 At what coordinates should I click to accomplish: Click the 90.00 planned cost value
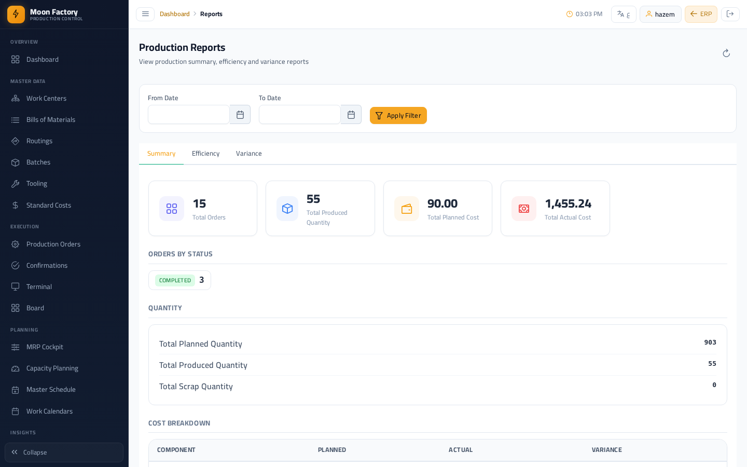pyautogui.click(x=442, y=203)
